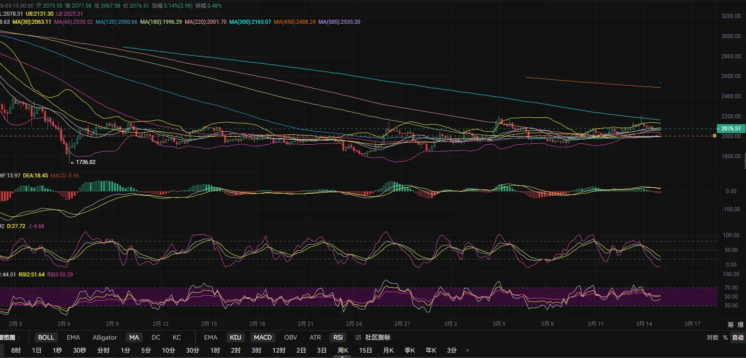The image size is (746, 358).
Task: Click the MA(300) cyan legend label
Action: pyautogui.click(x=250, y=22)
